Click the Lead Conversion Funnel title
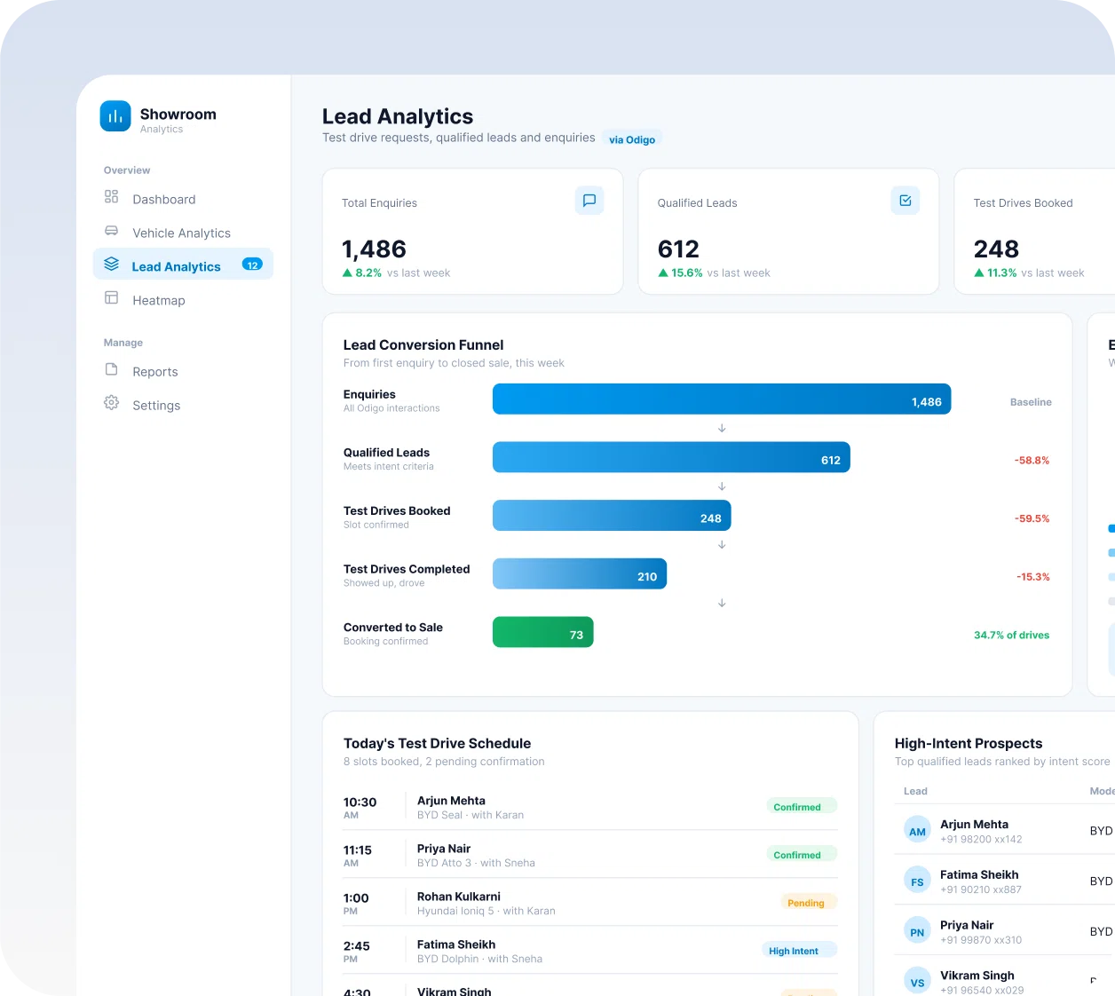This screenshot has width=1115, height=996. pyautogui.click(x=423, y=345)
